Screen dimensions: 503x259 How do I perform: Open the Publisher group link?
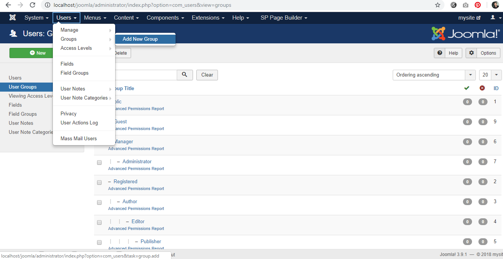coord(151,241)
